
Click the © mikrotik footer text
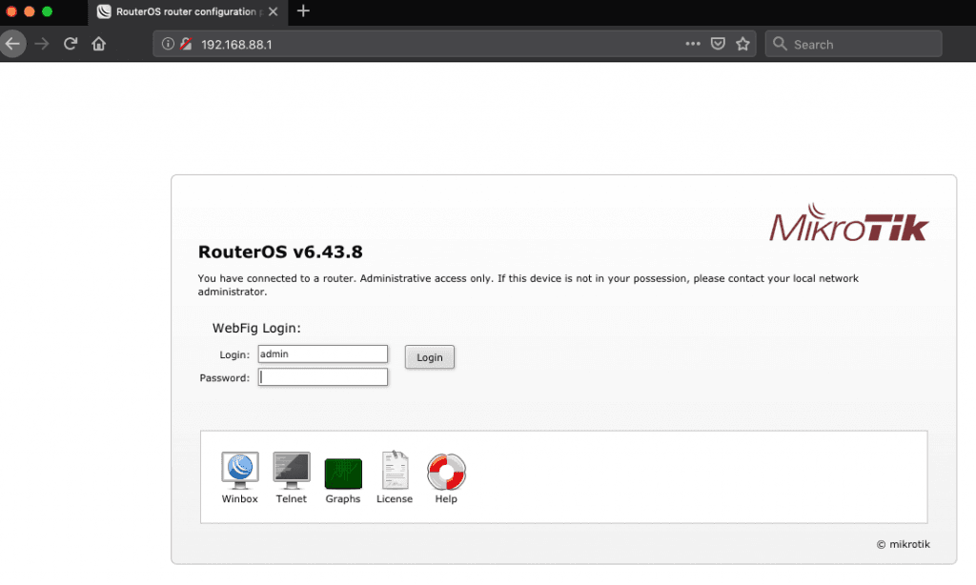click(x=904, y=545)
